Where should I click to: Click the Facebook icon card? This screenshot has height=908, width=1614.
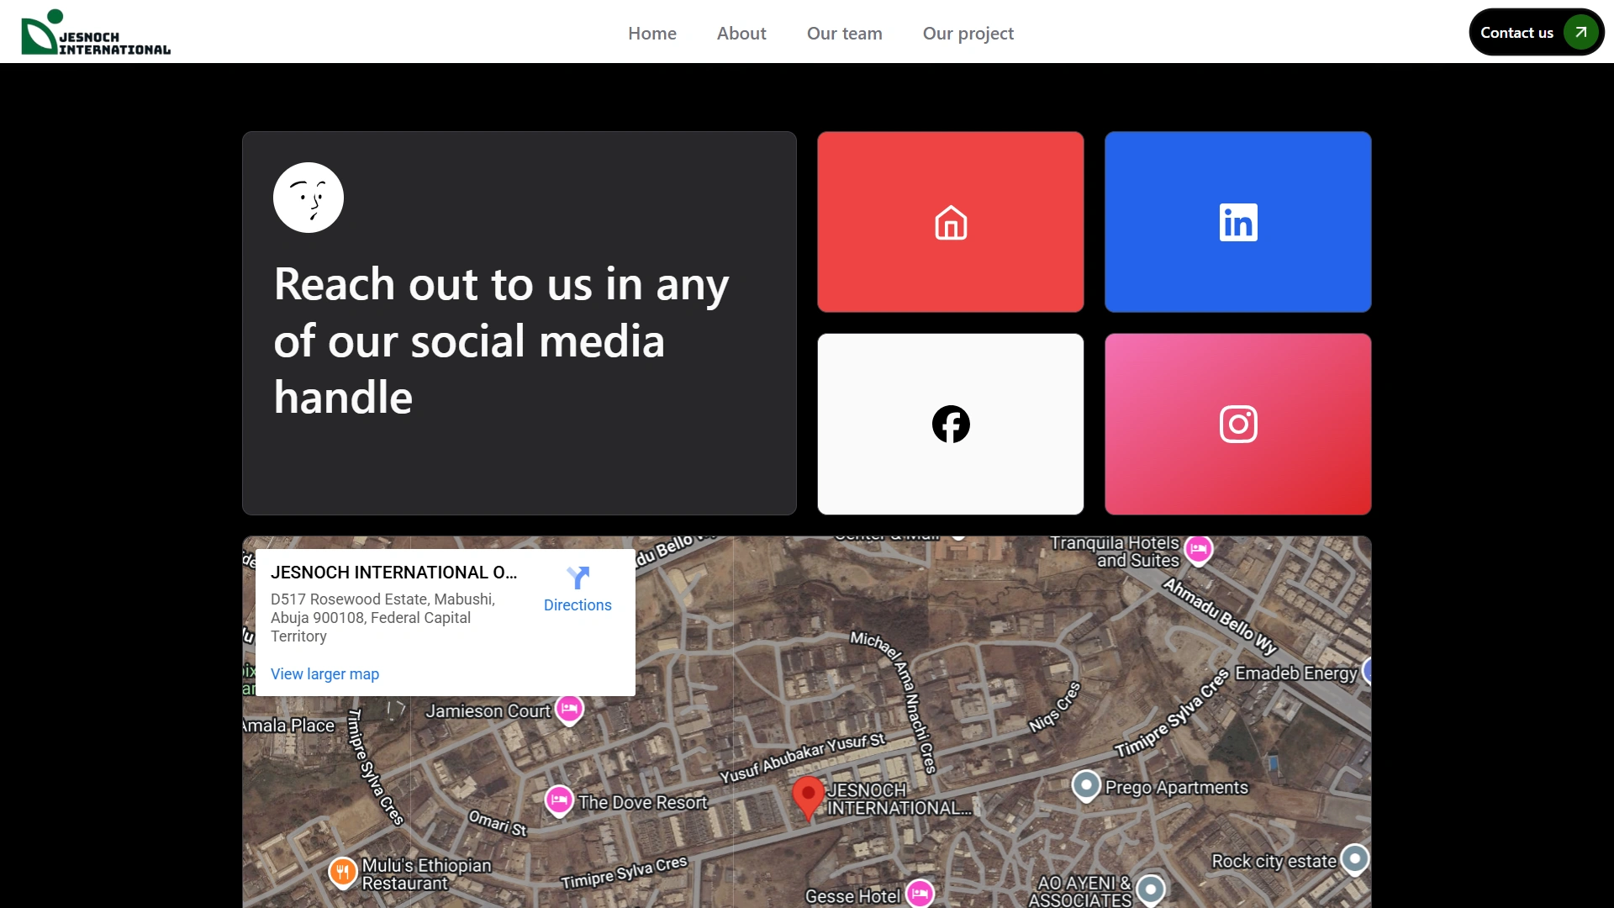click(951, 425)
